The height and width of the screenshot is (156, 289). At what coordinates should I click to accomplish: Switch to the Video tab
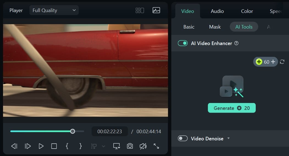[188, 11]
